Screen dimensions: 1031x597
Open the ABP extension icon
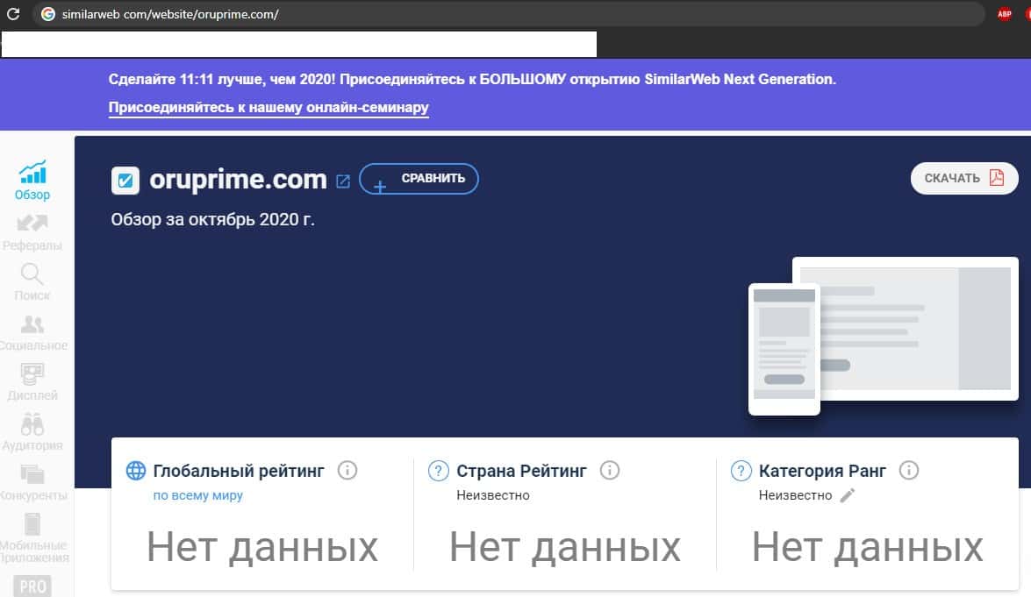(1004, 14)
